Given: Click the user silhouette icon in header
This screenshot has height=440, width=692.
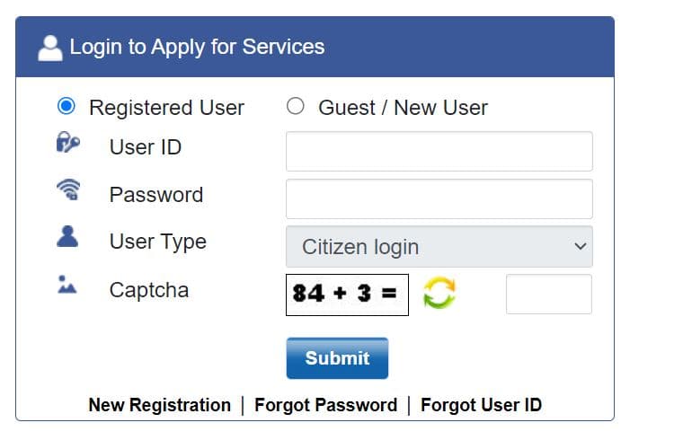Looking at the screenshot, I should pos(49,47).
